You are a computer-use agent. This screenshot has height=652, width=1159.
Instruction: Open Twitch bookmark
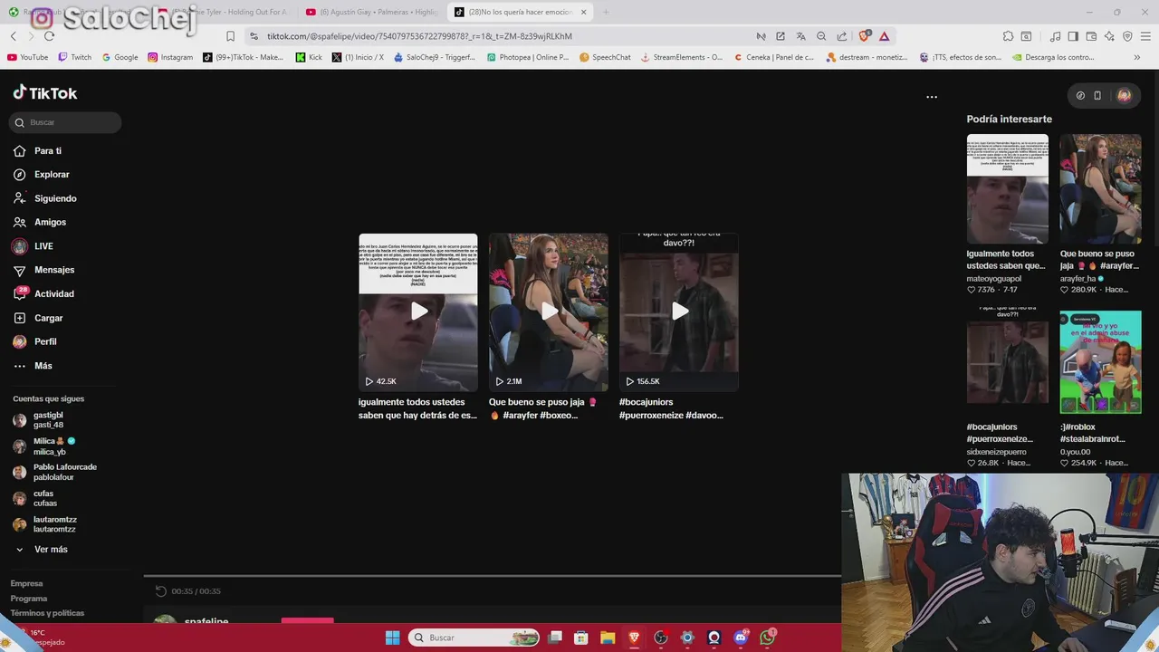click(x=74, y=57)
